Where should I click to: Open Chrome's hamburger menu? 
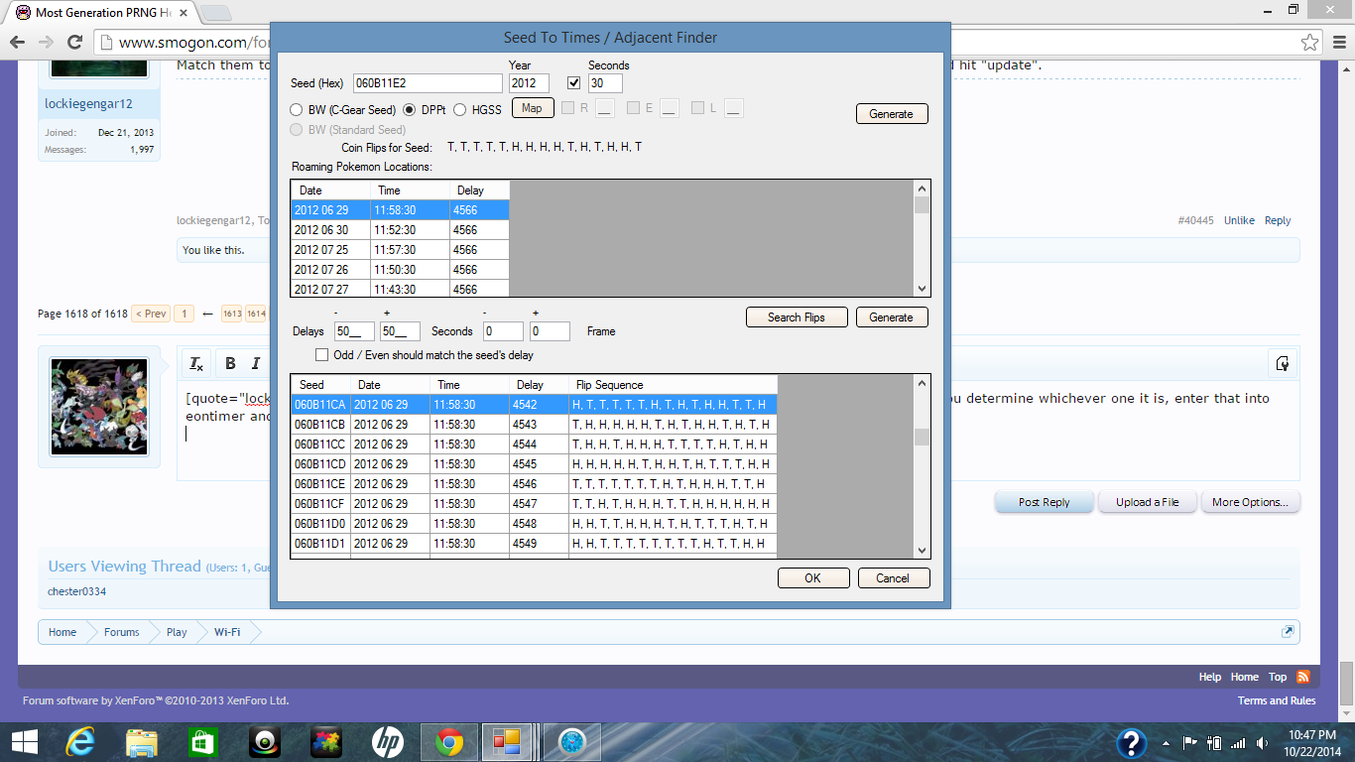[1338, 43]
